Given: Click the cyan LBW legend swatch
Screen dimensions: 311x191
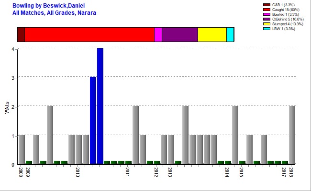Looking at the screenshot, I should 267,29.
